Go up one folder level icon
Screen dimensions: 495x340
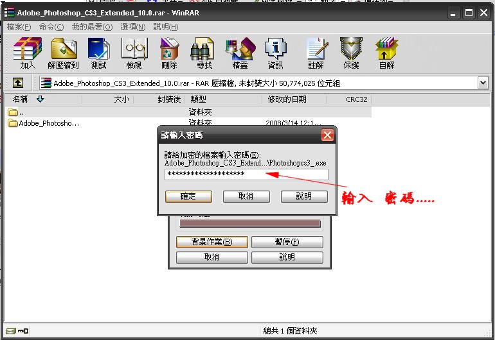(x=18, y=83)
